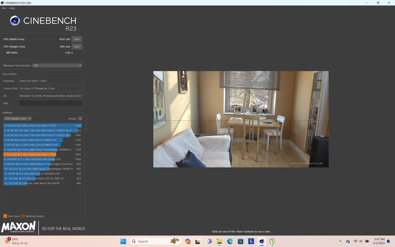Click the Cinebench logo sphere icon
Viewport: 395px width, 247px height.
click(15, 21)
